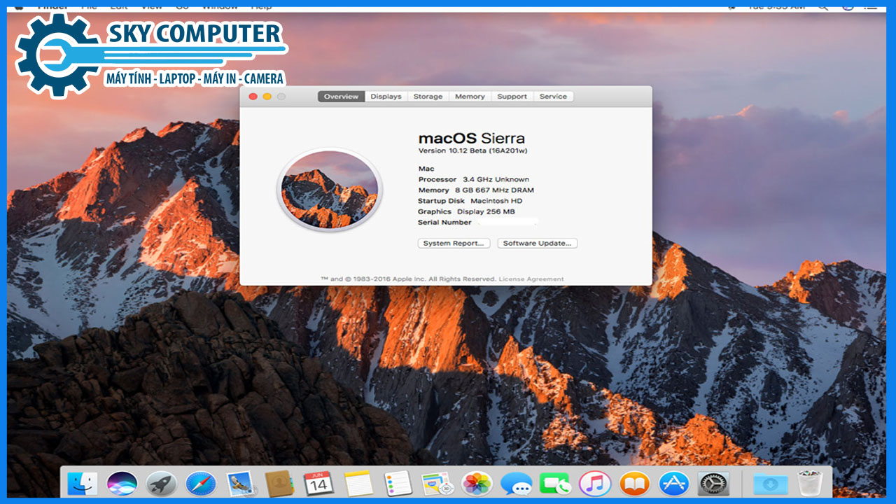Click the System Report button
The width and height of the screenshot is (896, 504).
click(x=454, y=244)
